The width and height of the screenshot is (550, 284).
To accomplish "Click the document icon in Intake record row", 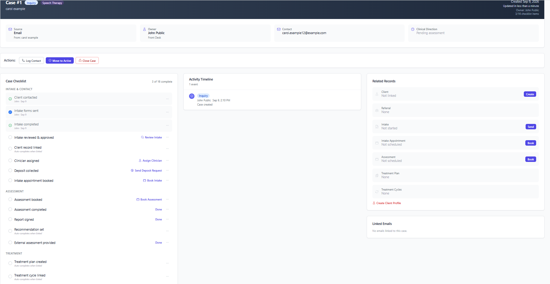I will point(377,127).
